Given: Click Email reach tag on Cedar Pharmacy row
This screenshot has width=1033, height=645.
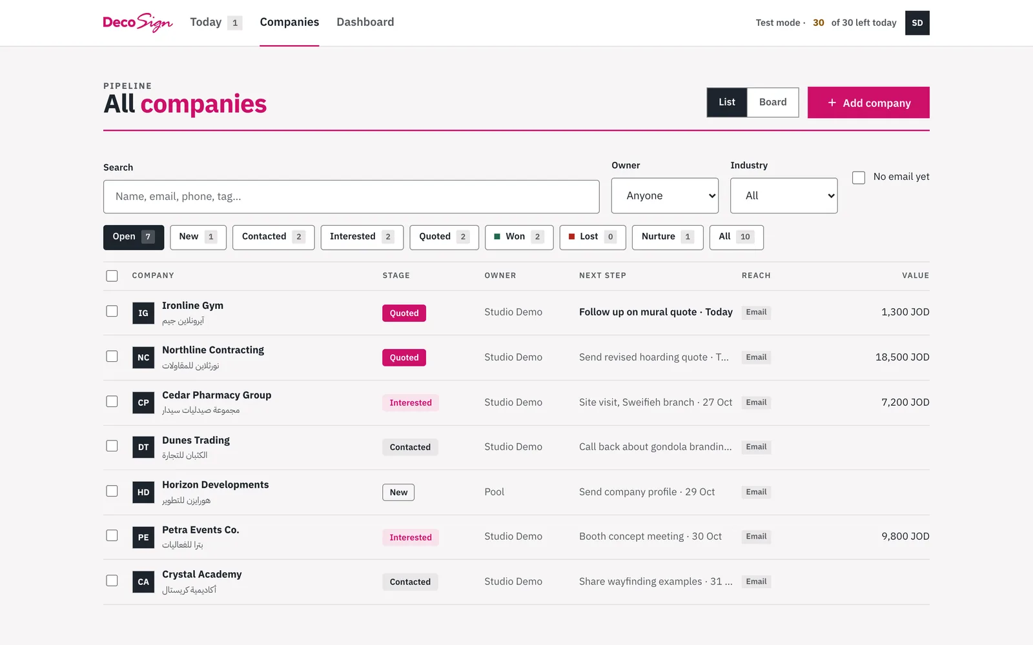Looking at the screenshot, I should 756,402.
